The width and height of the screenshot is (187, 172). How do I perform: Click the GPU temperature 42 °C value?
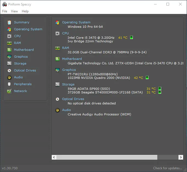[138, 78]
